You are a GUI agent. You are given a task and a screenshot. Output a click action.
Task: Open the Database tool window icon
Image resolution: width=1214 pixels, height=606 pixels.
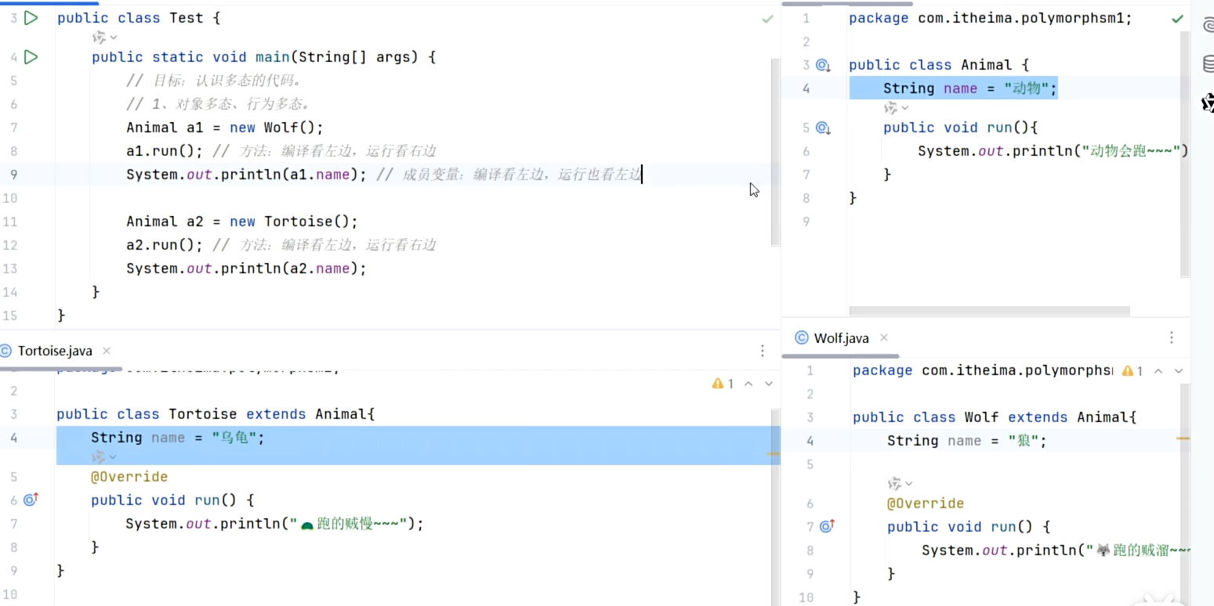point(1208,64)
